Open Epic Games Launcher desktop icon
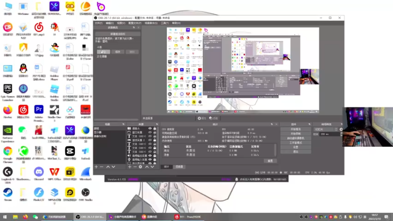The width and height of the screenshot is (393, 221). (8, 92)
